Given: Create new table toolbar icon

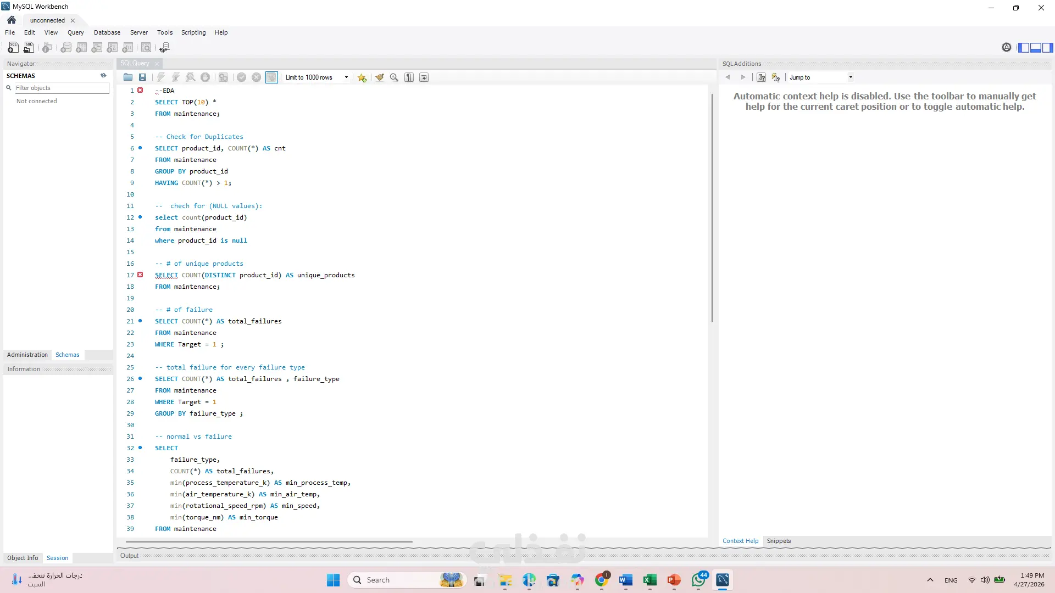Looking at the screenshot, I should point(81,48).
